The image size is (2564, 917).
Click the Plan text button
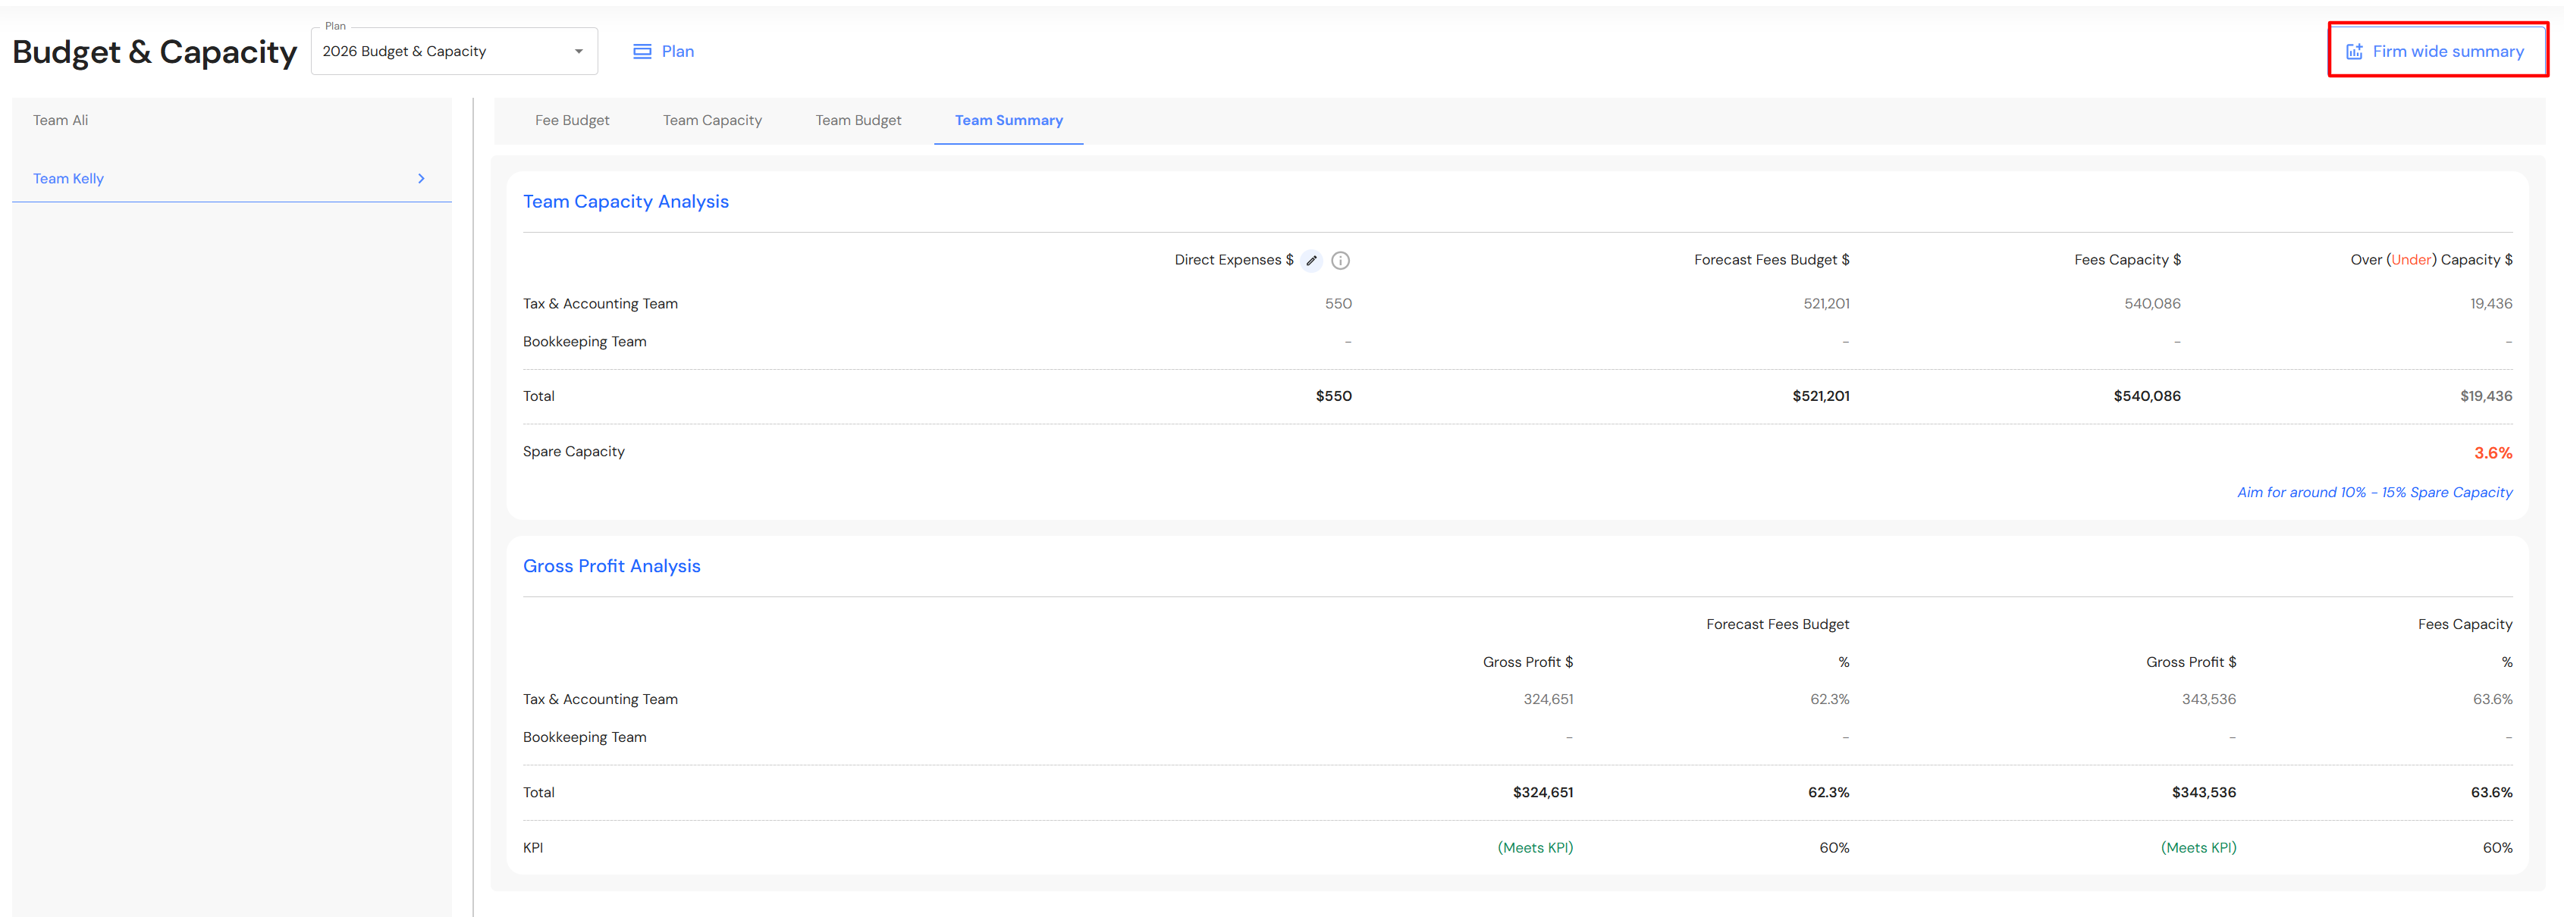pos(678,52)
